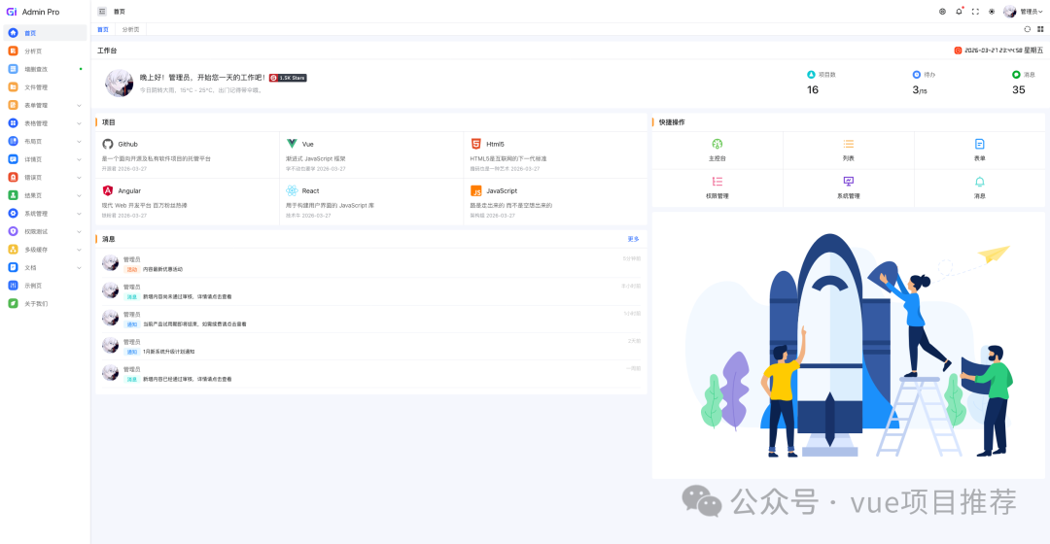This screenshot has height=544, width=1050.
Task: Click statistic value '35'
Action: 1019,89
